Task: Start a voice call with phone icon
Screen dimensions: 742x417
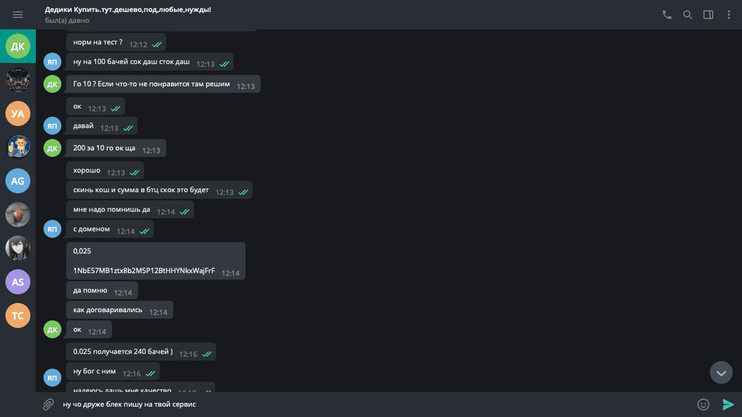Action: click(667, 15)
